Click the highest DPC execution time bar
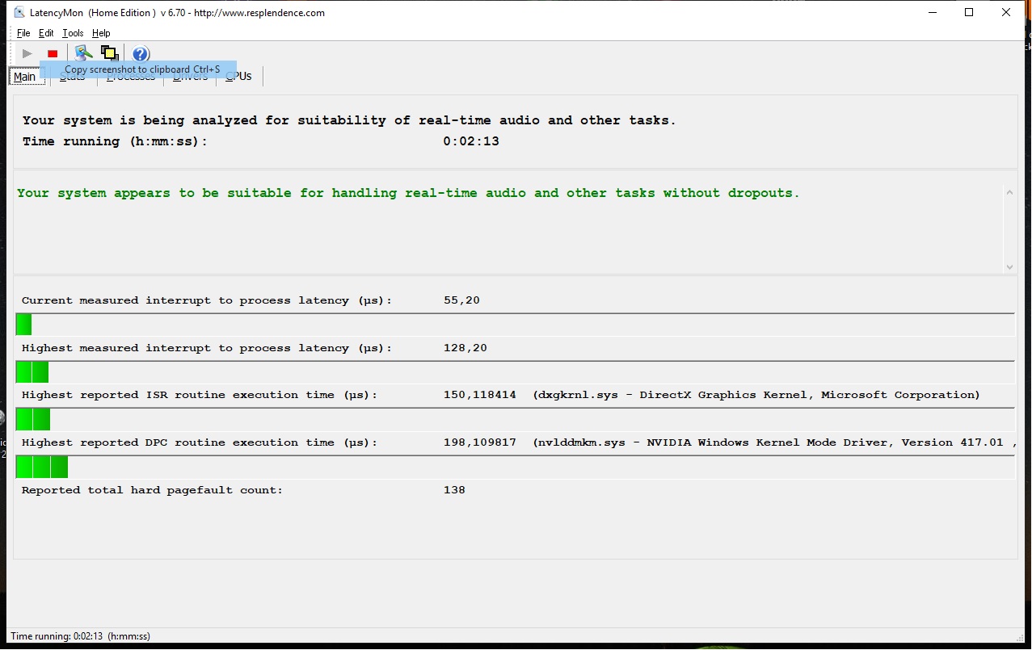Viewport: 1032px width, 650px height. (x=42, y=468)
